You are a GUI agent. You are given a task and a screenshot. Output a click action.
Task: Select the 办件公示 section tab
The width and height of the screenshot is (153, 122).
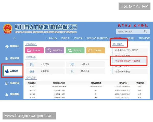pyautogui.click(x=31, y=78)
